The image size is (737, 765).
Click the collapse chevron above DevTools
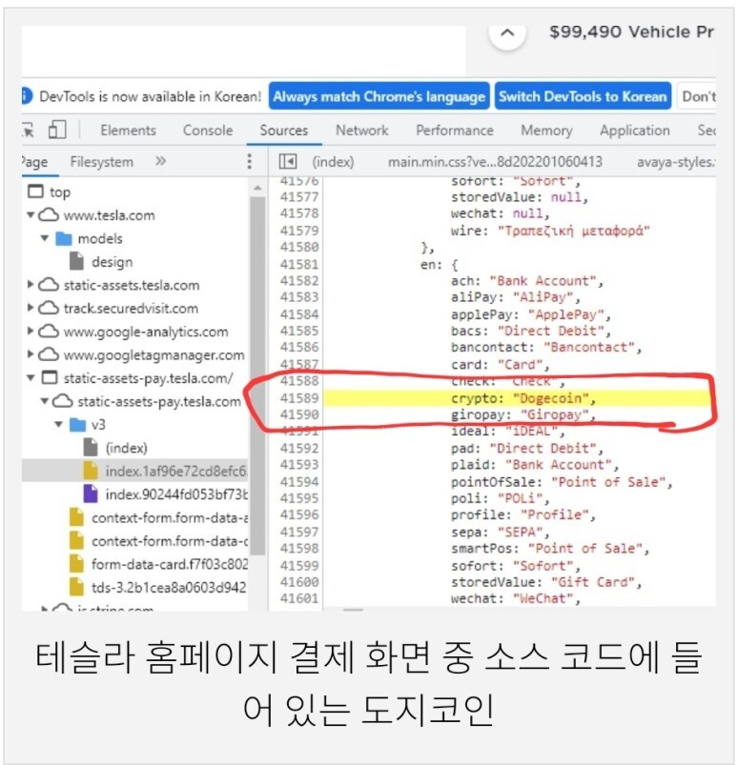coord(507,33)
